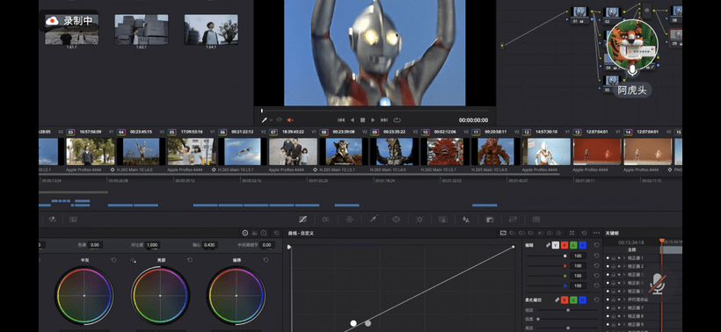This screenshot has width=721, height=332.
Task: Toggle the lock on 校正器 2 keyframe row
Action: (614, 266)
